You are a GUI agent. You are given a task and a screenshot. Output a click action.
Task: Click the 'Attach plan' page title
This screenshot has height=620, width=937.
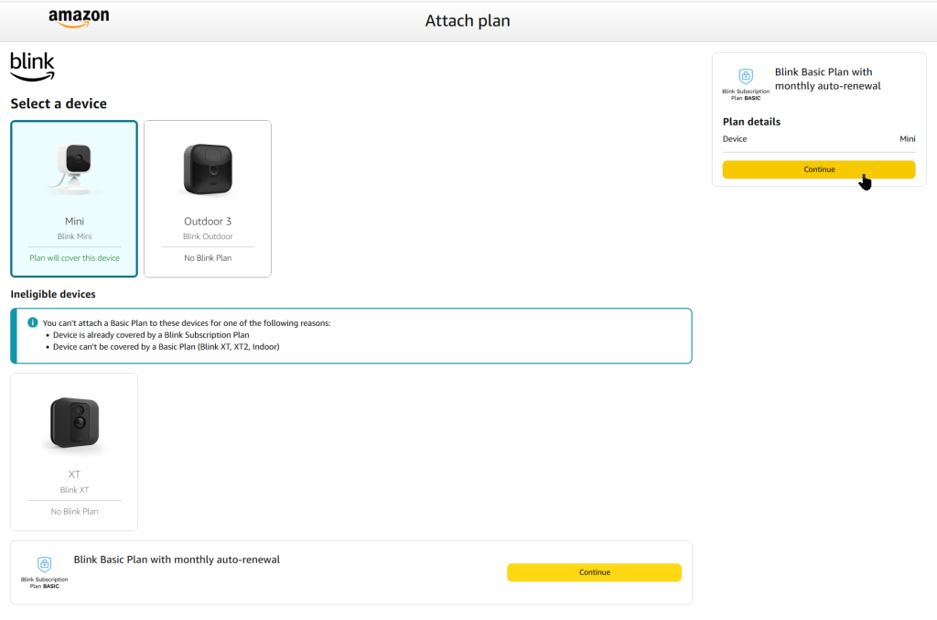tap(468, 20)
